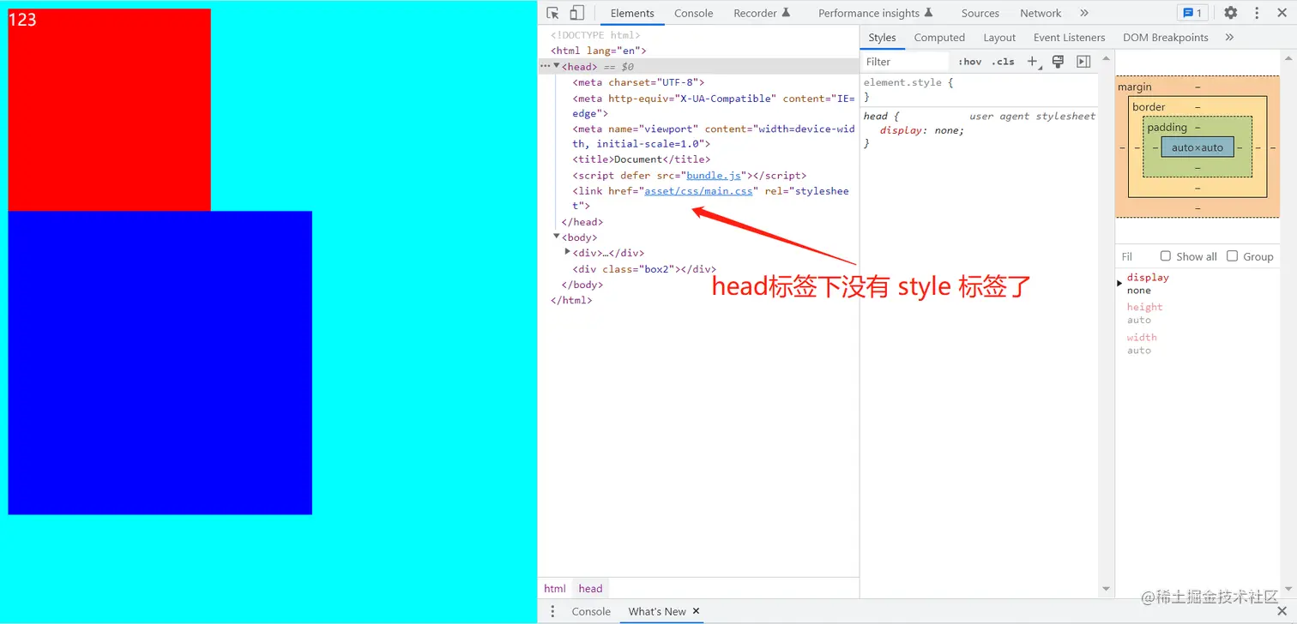1297x624 pixels.
Task: Show more Styles pane tabs
Action: tap(1229, 38)
